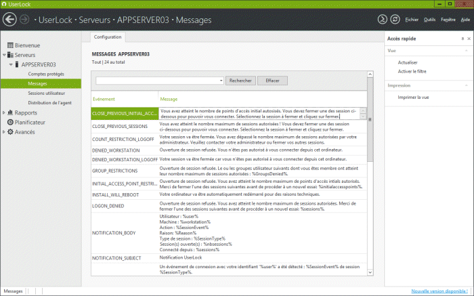Image resolution: width=474 pixels, height=296 pixels.
Task: Select the INITIAL_ACCESS_POINT_RESTRI... row
Action: coord(229,184)
